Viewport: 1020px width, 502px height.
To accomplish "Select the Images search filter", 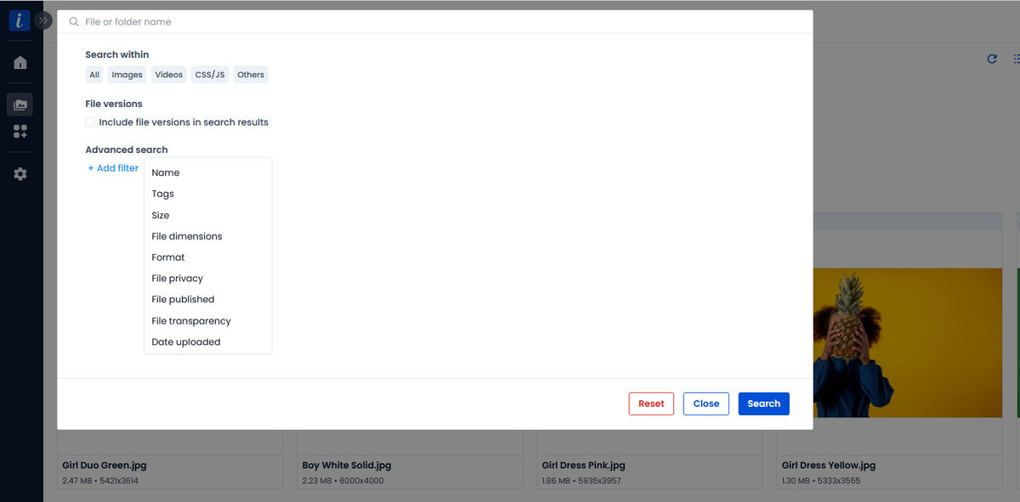I will tap(126, 74).
